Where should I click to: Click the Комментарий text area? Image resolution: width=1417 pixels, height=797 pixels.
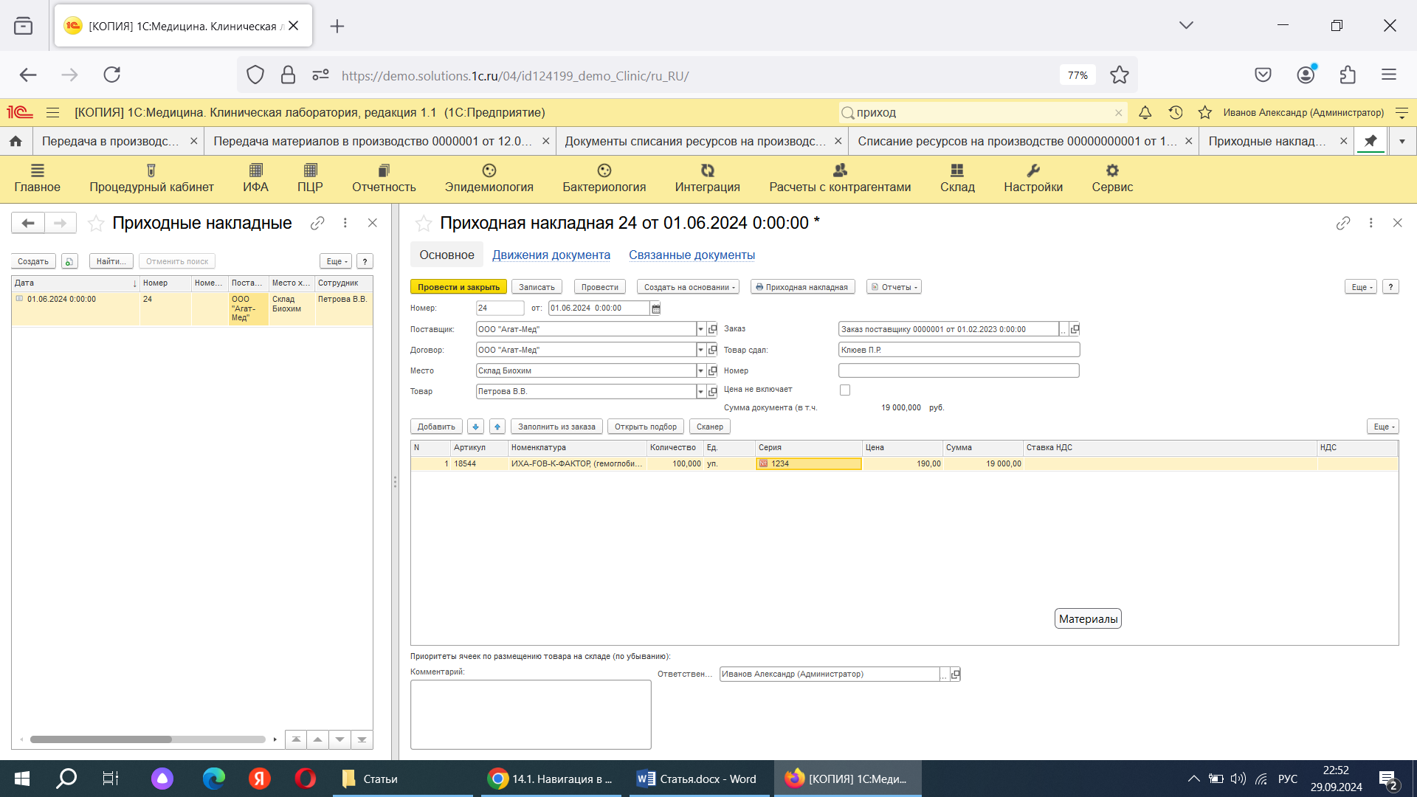pyautogui.click(x=531, y=714)
